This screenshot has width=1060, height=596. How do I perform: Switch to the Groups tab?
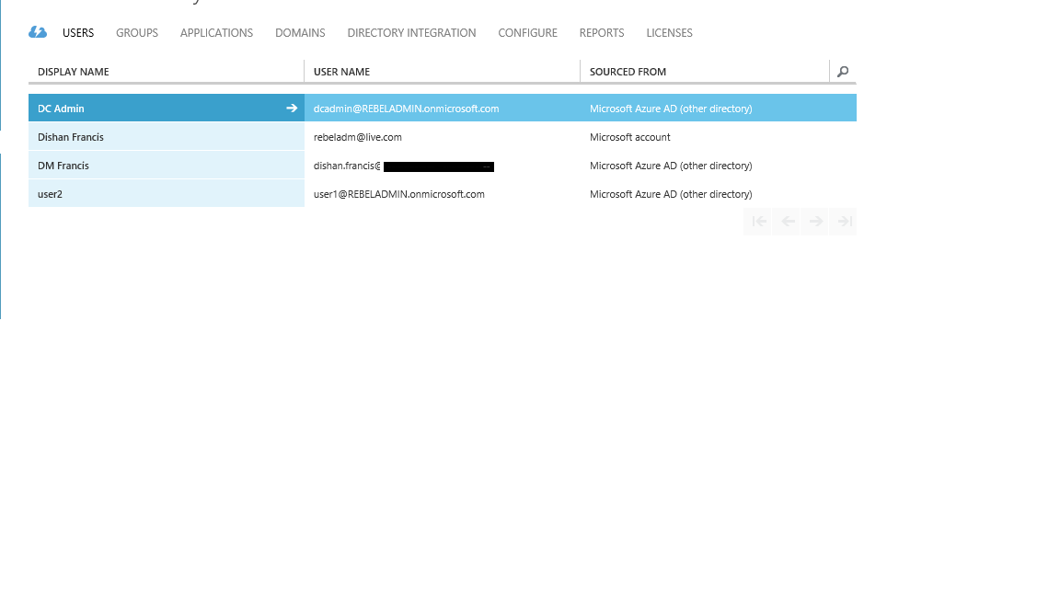coord(137,33)
